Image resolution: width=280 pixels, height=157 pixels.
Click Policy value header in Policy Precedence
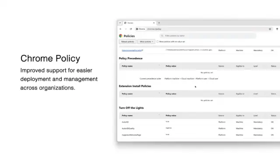coord(171,66)
